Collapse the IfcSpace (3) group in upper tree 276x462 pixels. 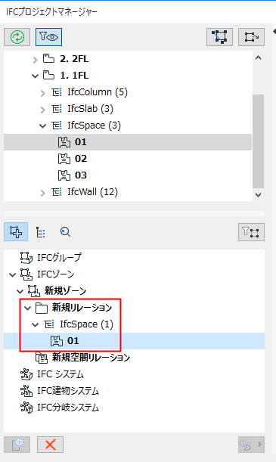42,126
